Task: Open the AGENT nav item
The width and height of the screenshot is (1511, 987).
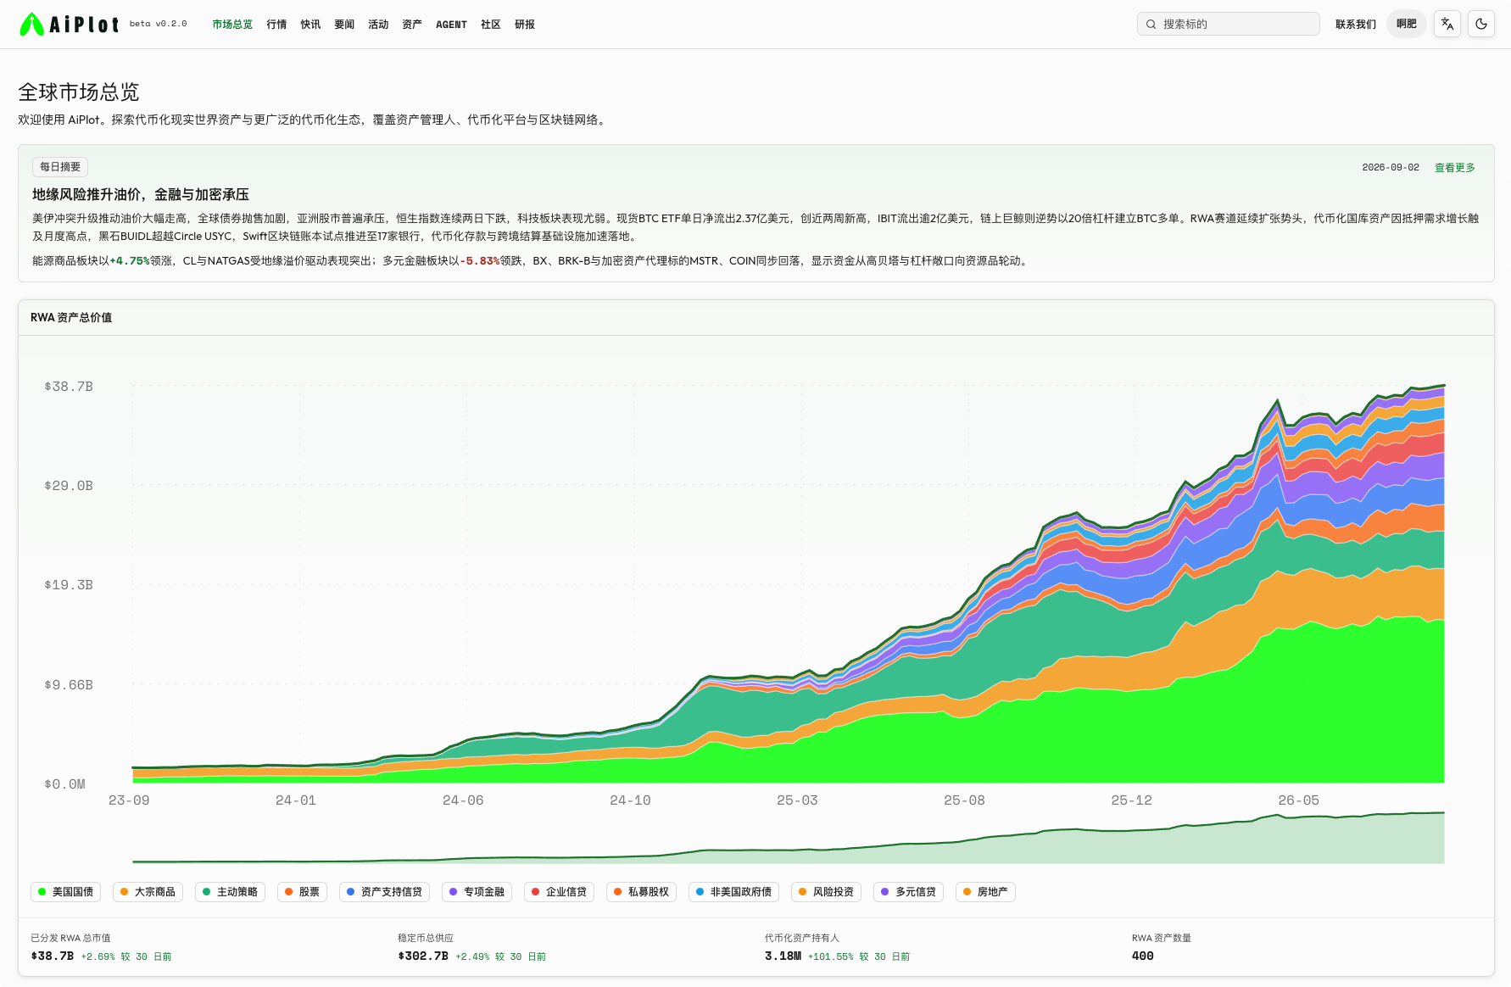Action: [451, 25]
